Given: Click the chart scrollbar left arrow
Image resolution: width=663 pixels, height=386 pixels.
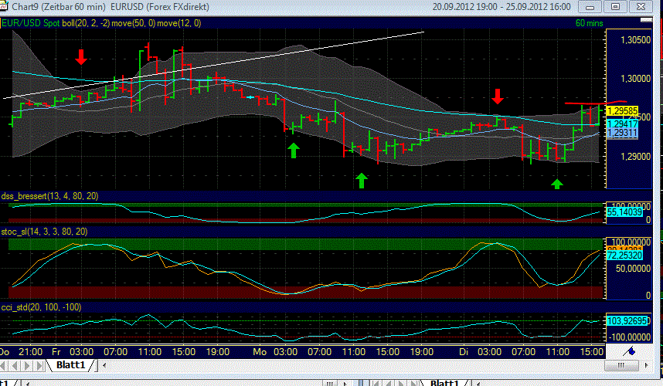Looking at the screenshot, I should click(x=104, y=365).
